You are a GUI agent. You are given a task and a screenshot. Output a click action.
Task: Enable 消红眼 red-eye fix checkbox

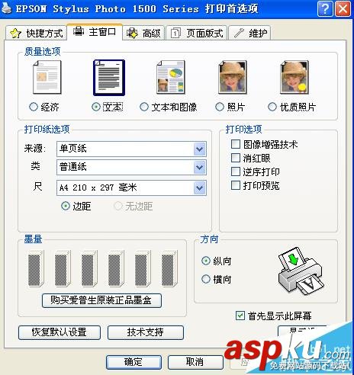click(x=236, y=158)
